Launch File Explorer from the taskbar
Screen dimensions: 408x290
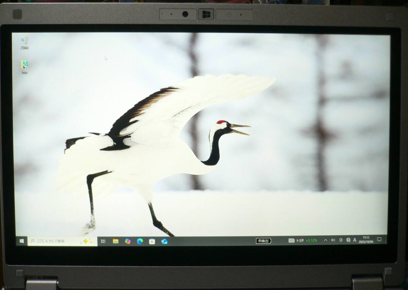coord(116,241)
